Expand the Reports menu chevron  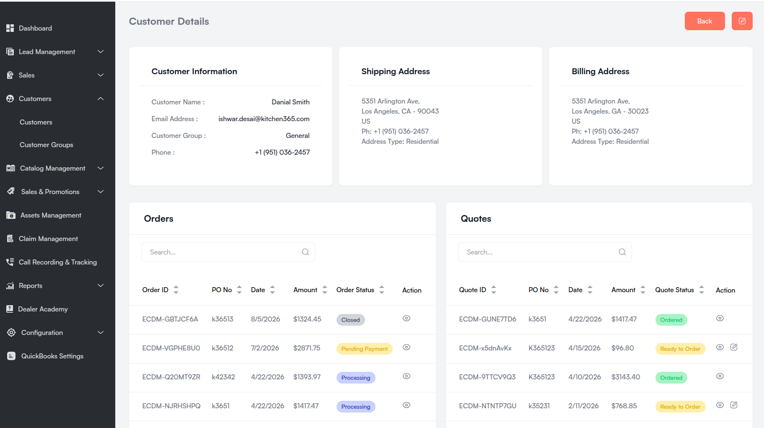click(x=101, y=285)
